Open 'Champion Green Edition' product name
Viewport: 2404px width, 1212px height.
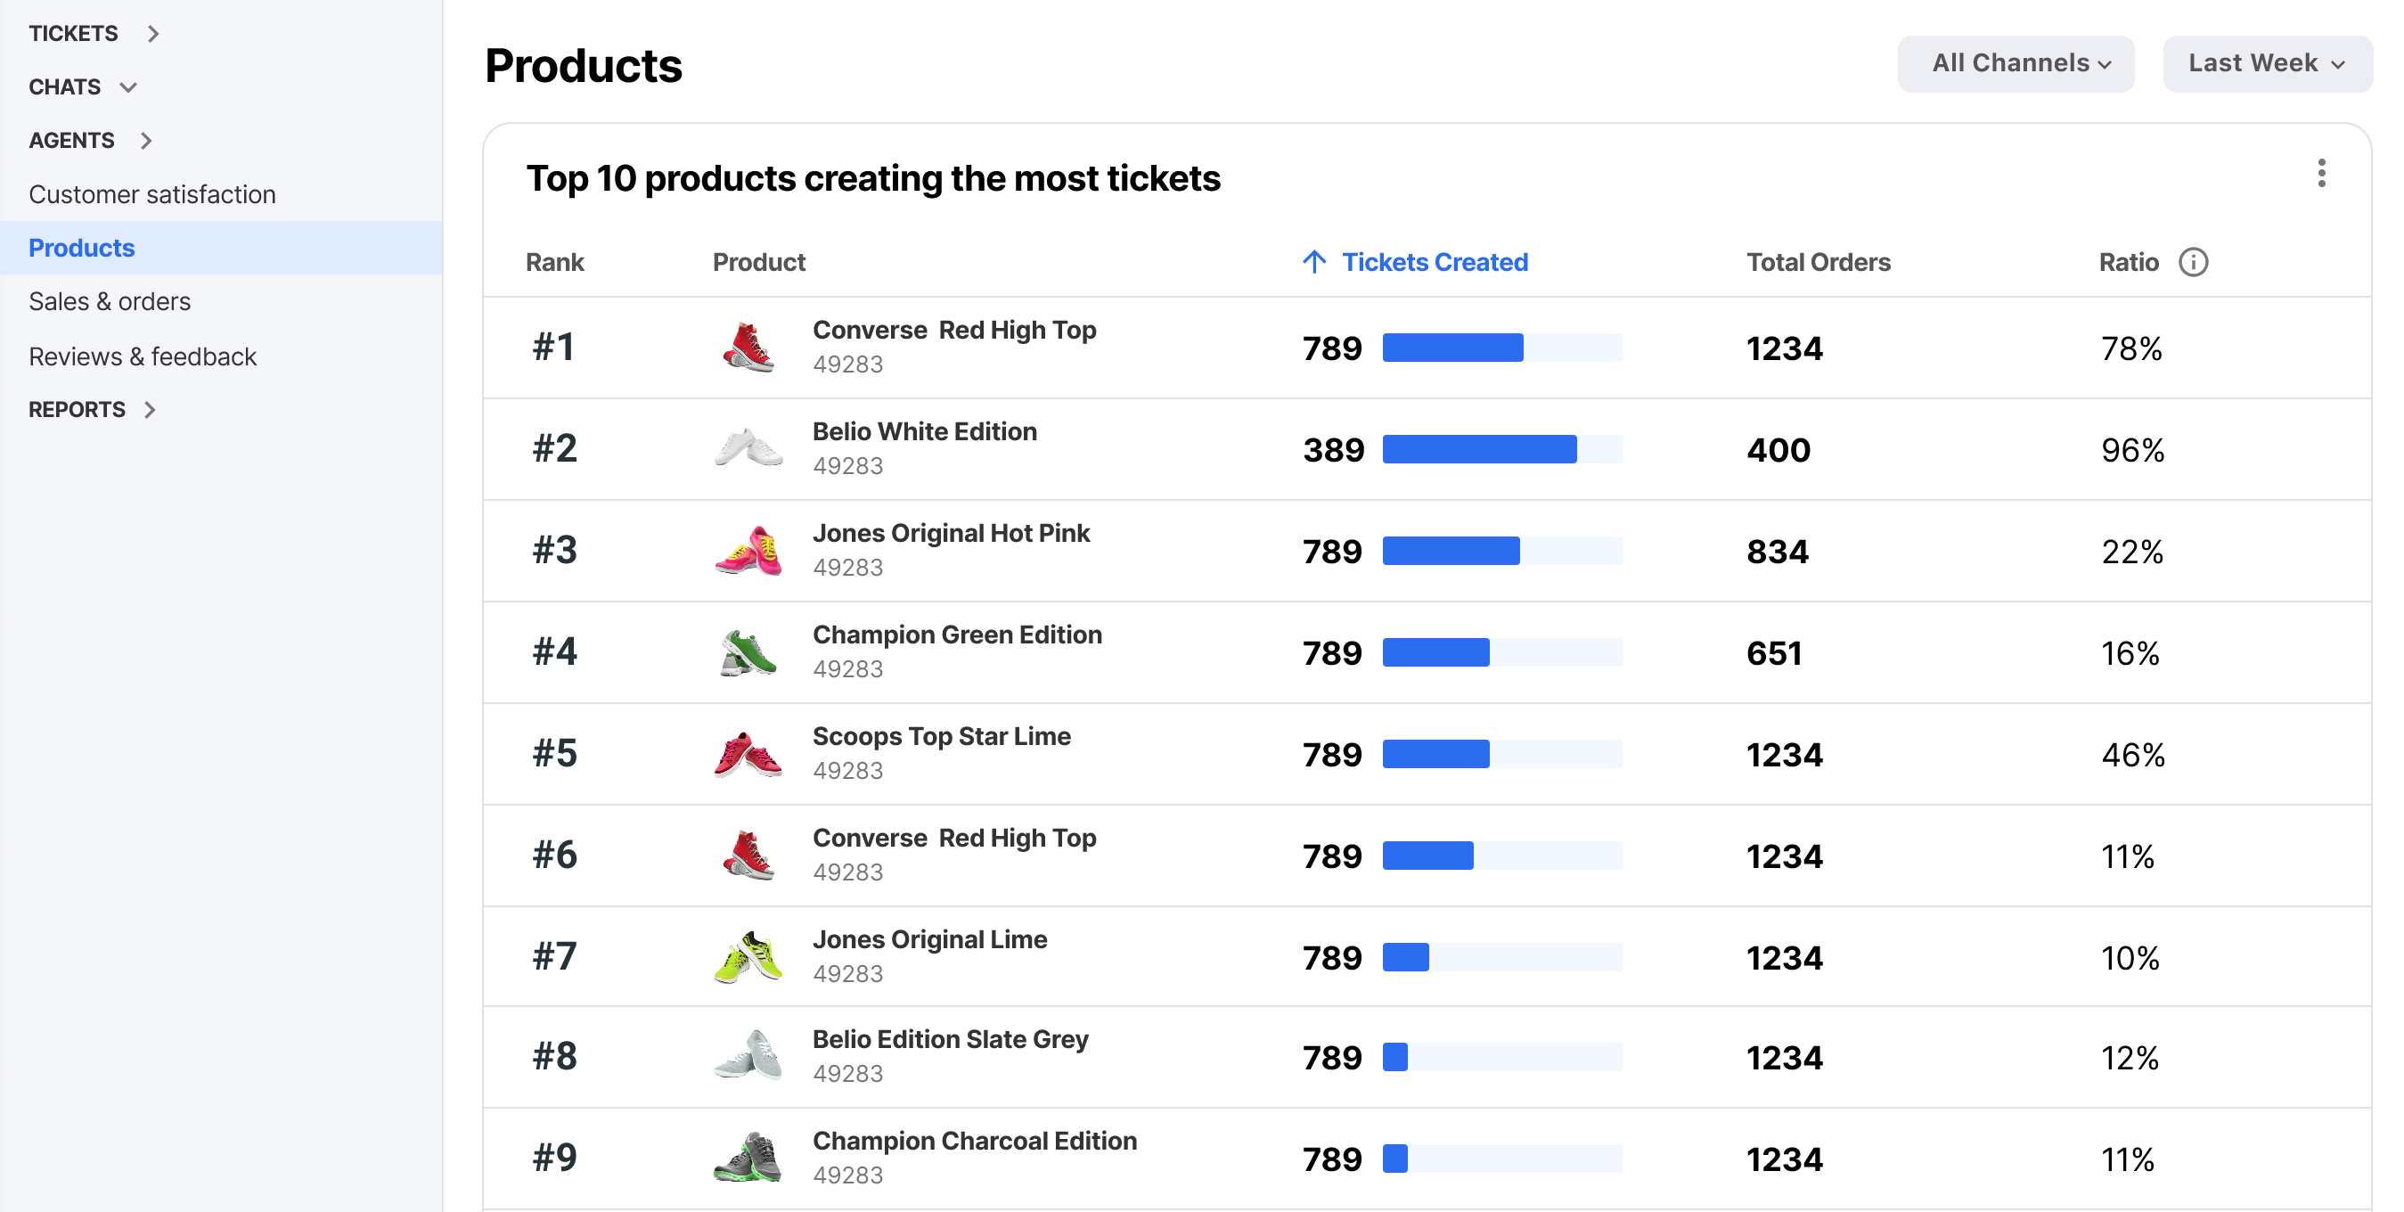point(957,635)
